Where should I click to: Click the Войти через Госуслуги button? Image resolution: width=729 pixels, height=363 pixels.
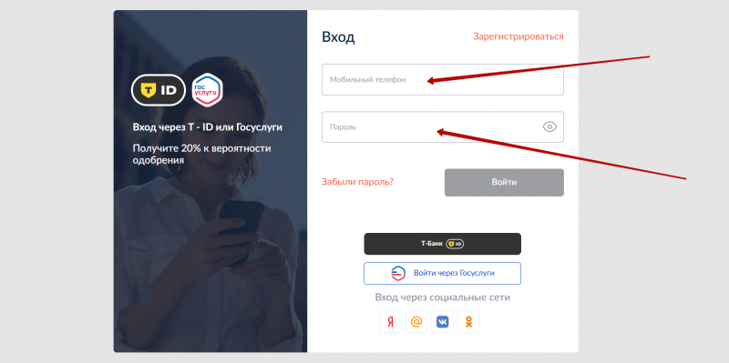[x=442, y=274]
